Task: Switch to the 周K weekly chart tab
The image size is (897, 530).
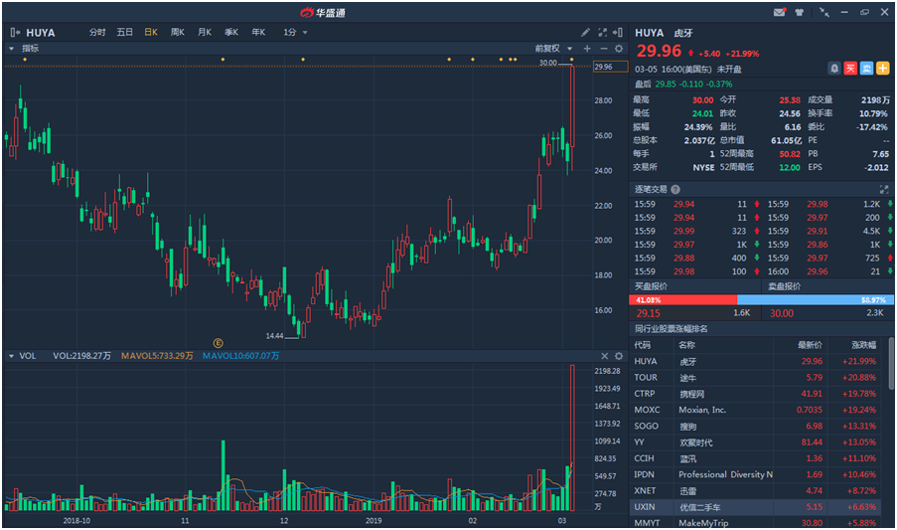Action: [x=178, y=32]
